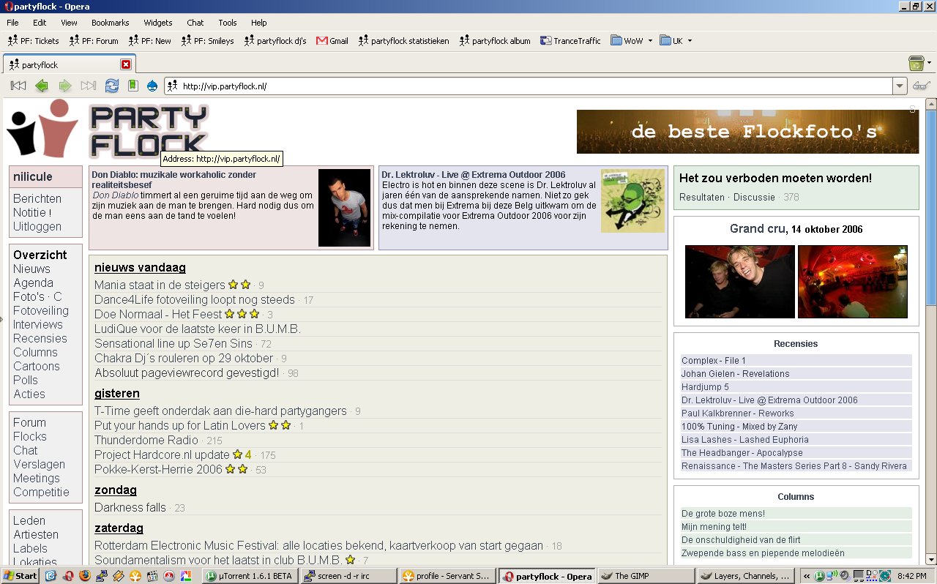This screenshot has height=584, width=937.
Task: Expand the WoW bookmark folder dropdown
Action: 650,41
